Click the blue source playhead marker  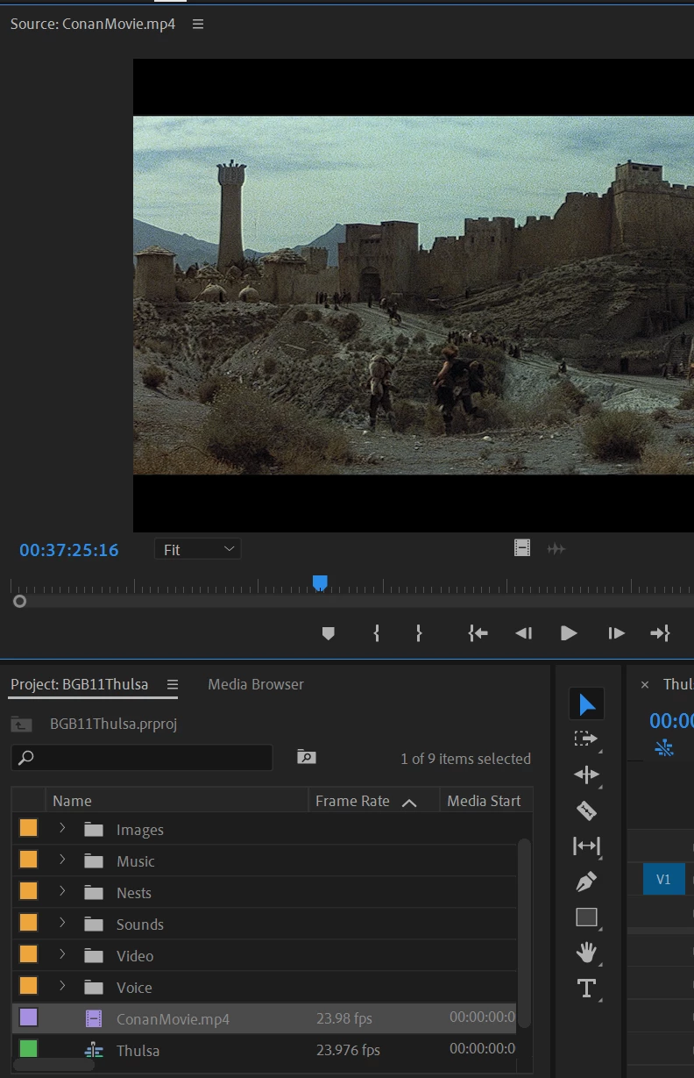pos(320,582)
